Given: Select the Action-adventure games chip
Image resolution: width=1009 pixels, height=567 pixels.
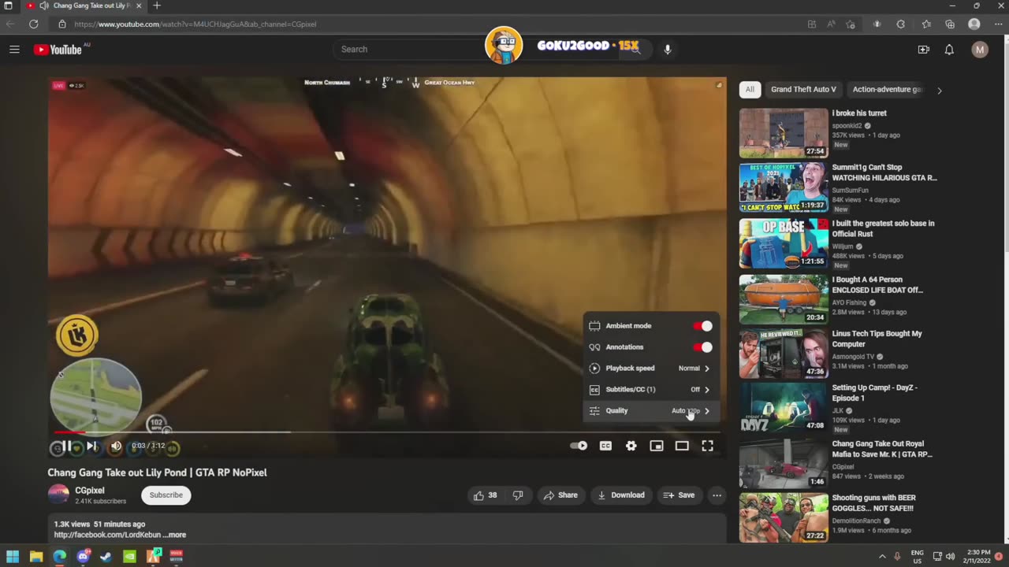Looking at the screenshot, I should [x=887, y=90].
